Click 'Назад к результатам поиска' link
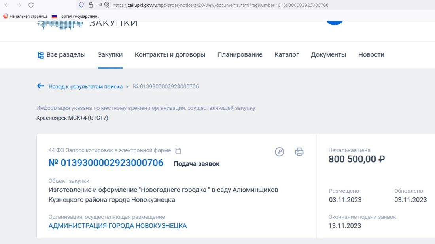Screen dimensions: 435x244 85,86
